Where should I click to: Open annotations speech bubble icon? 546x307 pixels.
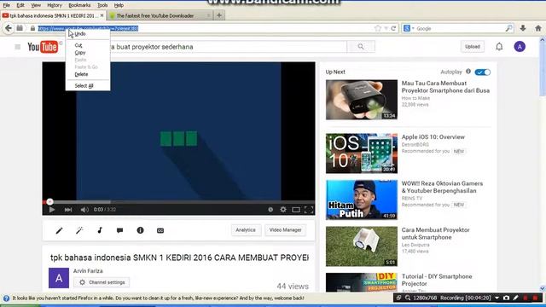pyautogui.click(x=119, y=230)
